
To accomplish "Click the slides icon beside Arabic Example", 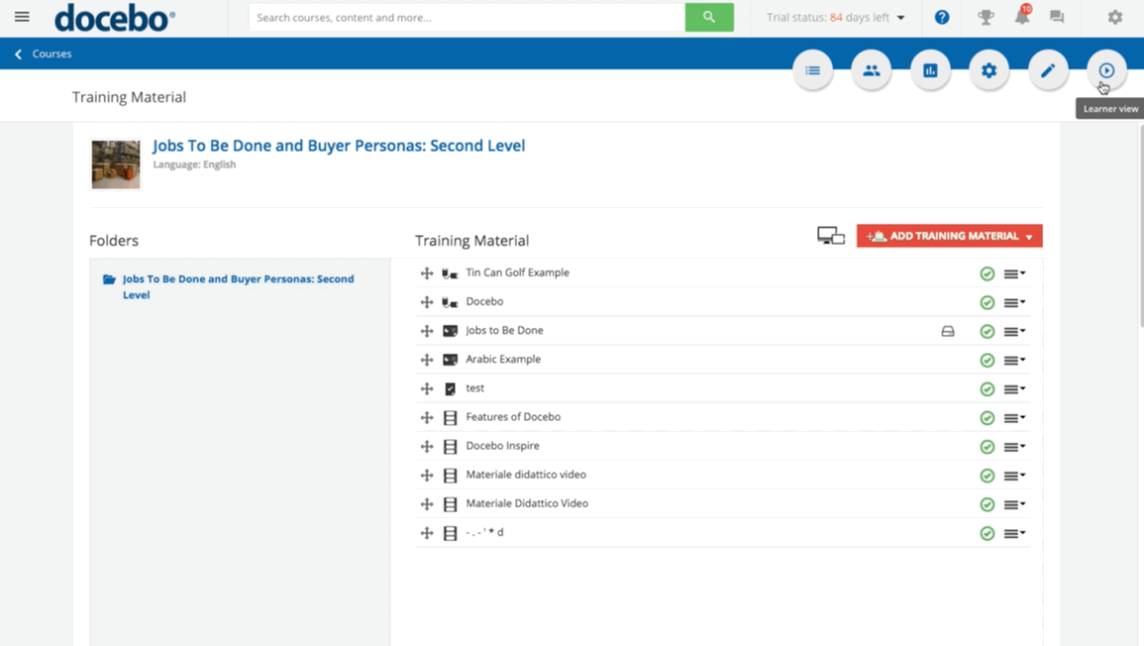I will coord(450,360).
